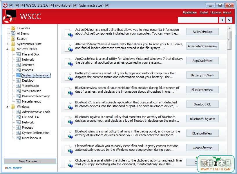The image size is (237, 174).
Task: Open the About link
Action: pyautogui.click(x=227, y=12)
